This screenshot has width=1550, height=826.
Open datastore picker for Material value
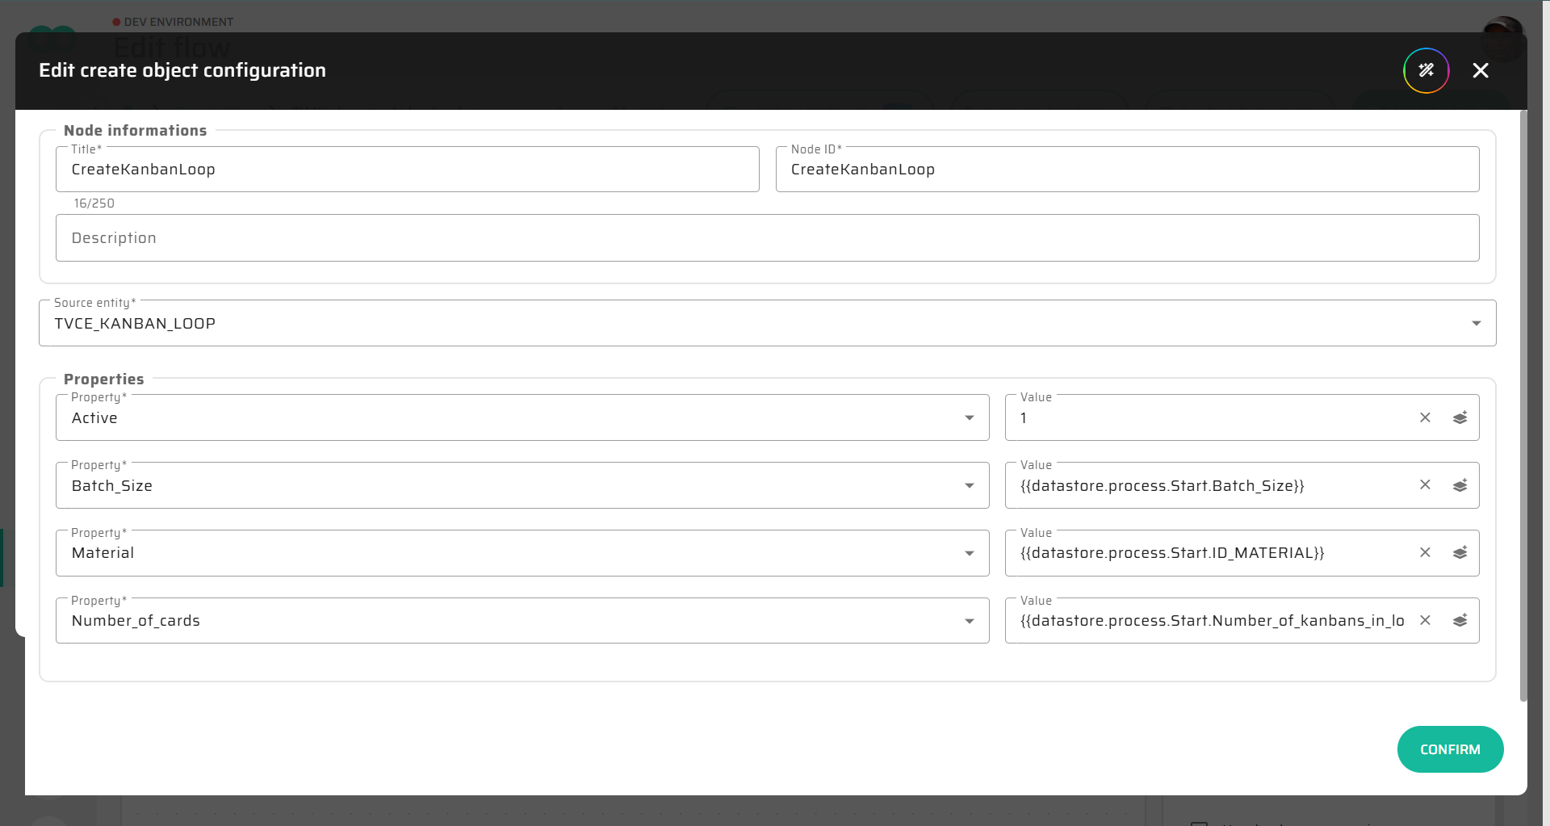coord(1460,553)
